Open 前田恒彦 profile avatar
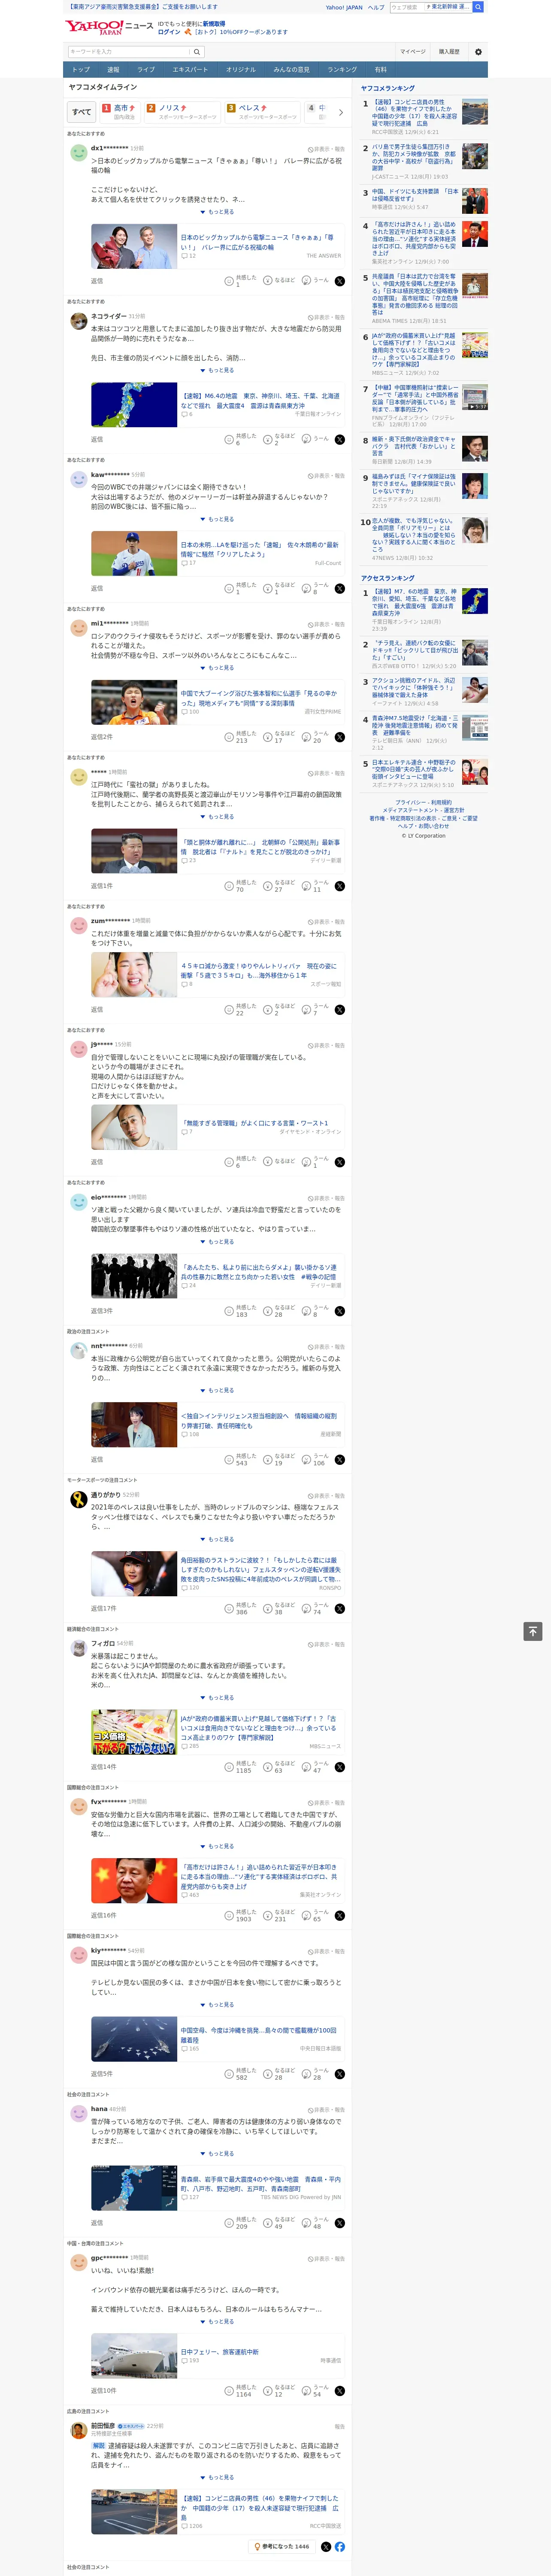 (78, 2430)
